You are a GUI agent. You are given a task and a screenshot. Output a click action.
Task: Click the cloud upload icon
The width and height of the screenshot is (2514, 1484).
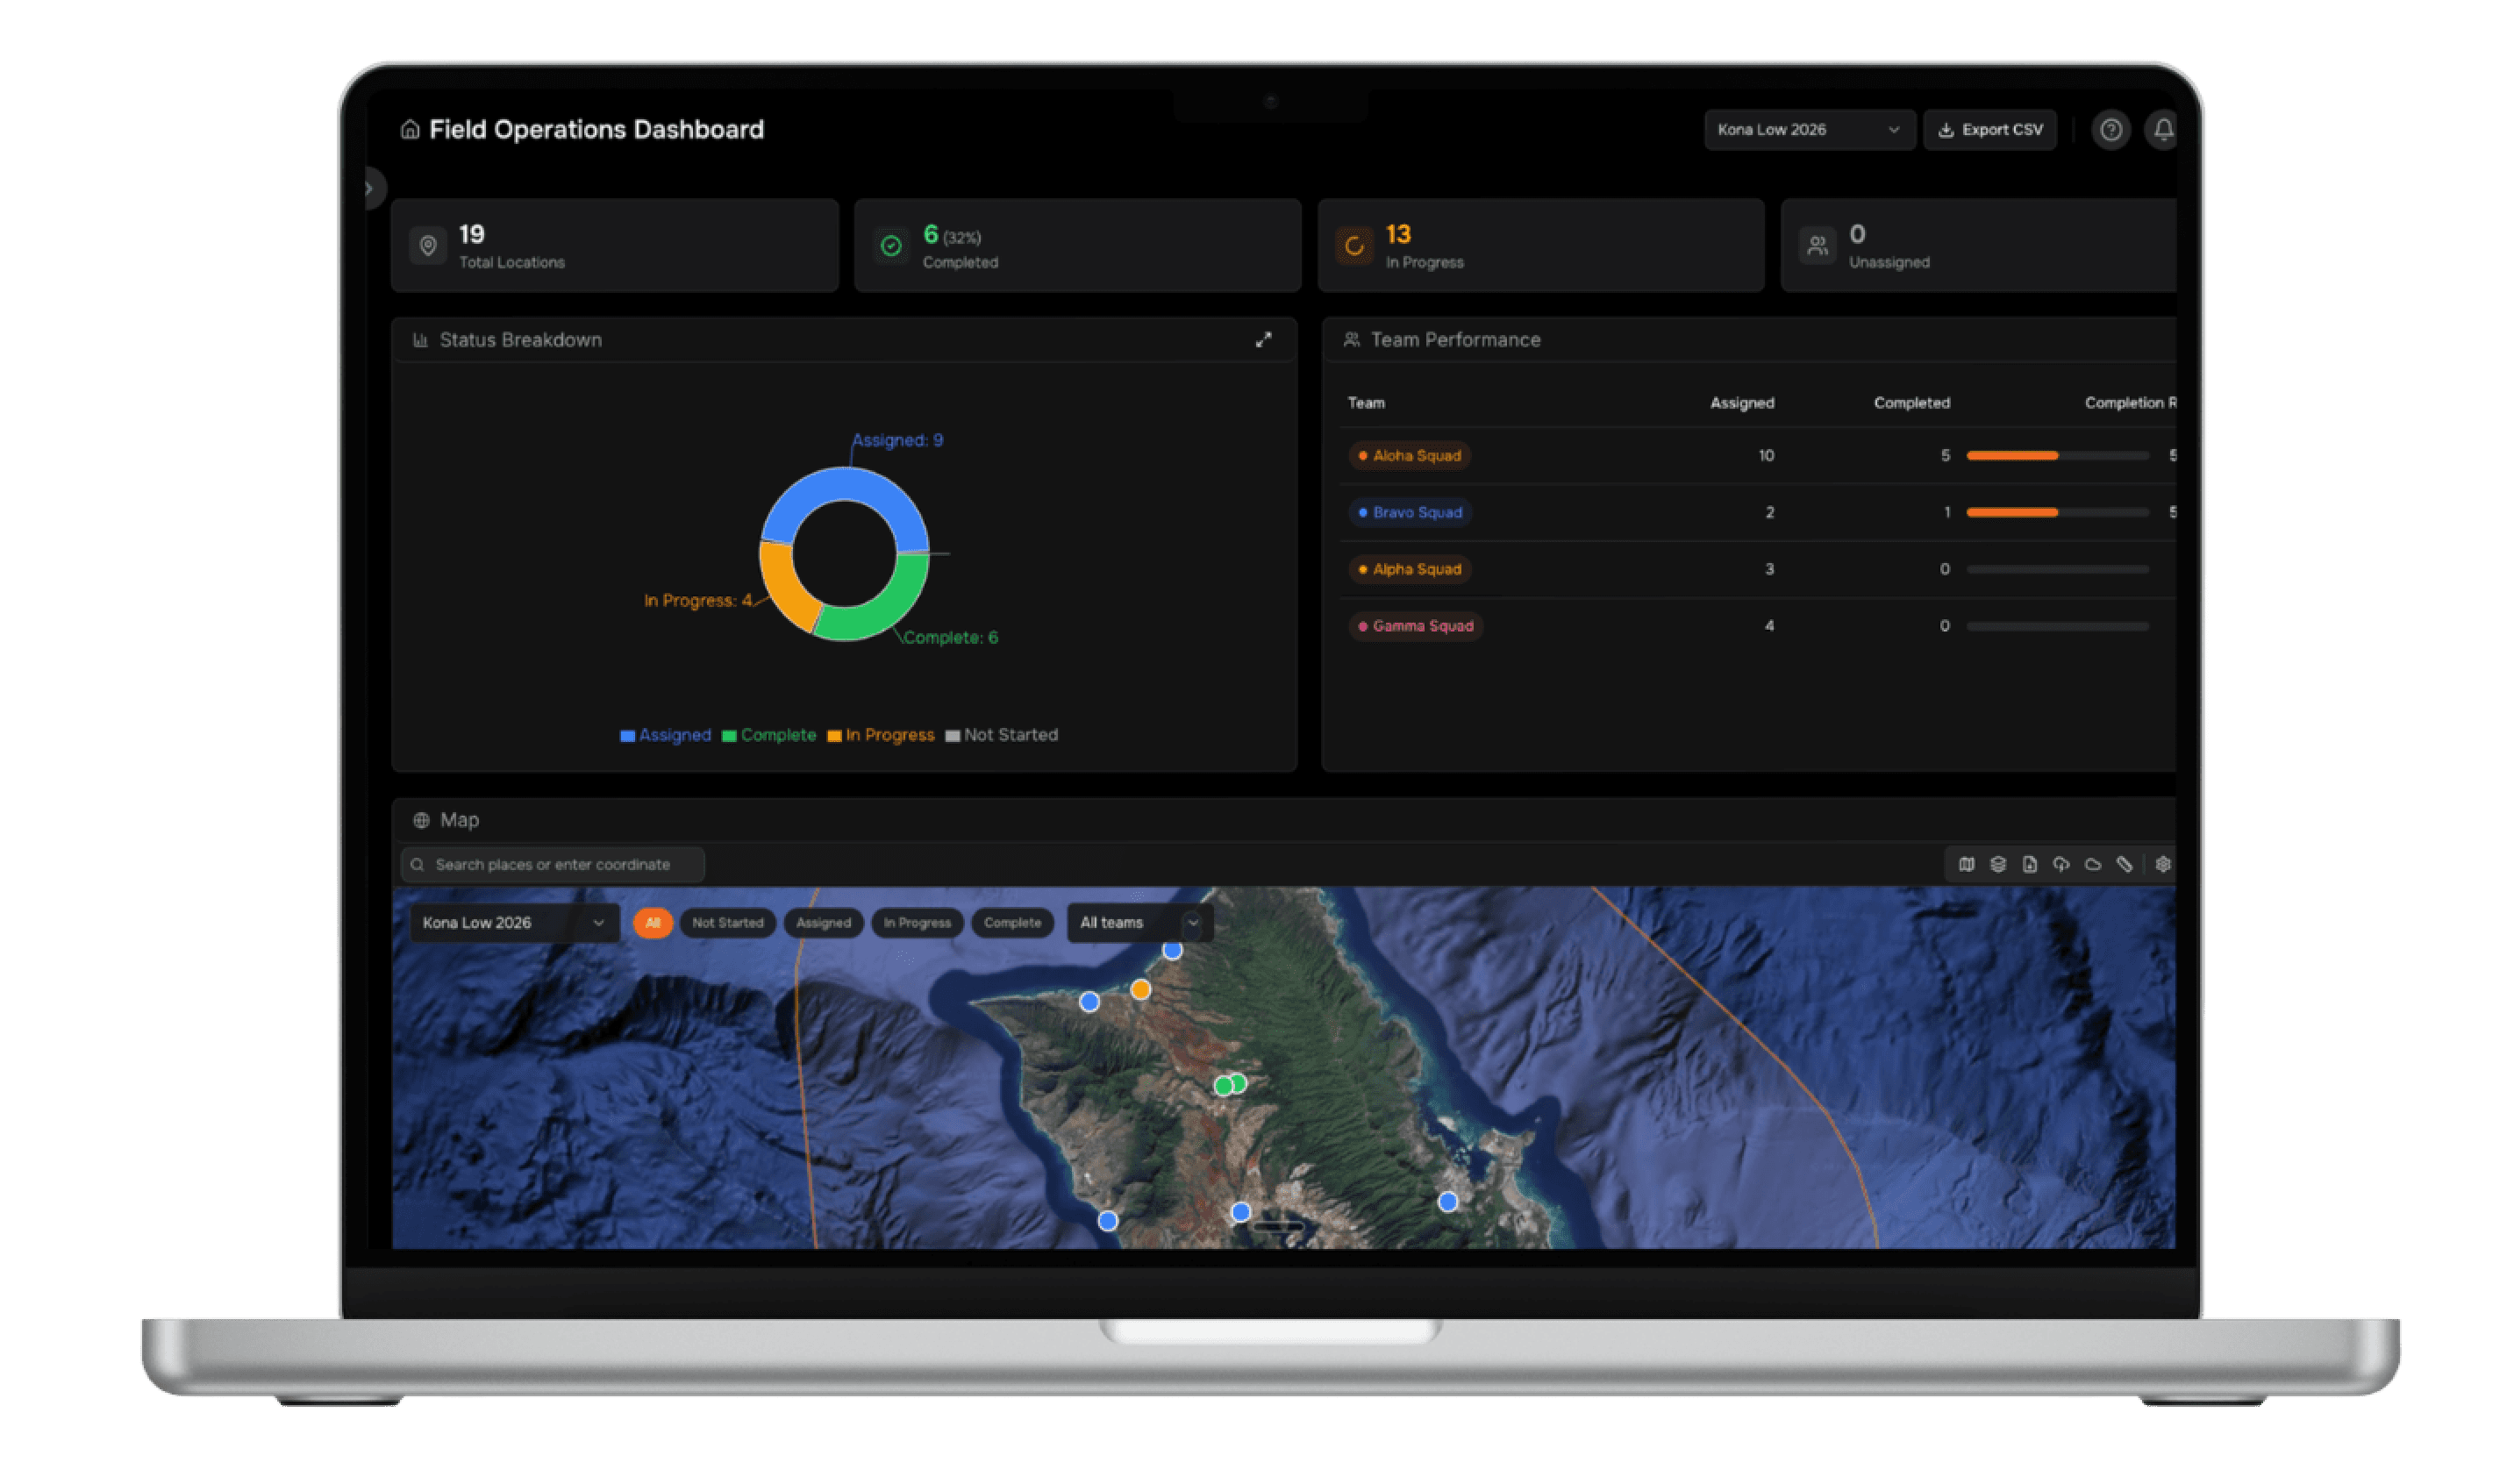[2061, 864]
